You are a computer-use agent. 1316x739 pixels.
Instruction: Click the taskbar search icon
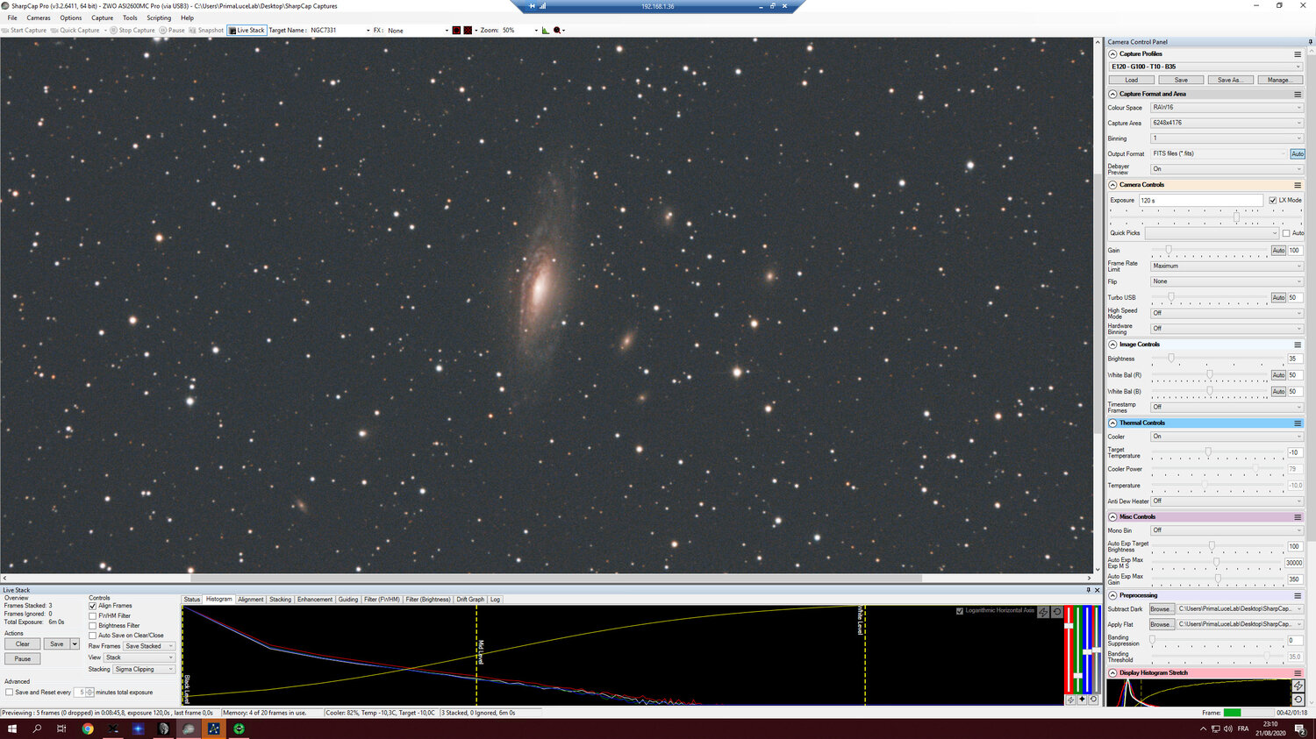click(37, 728)
